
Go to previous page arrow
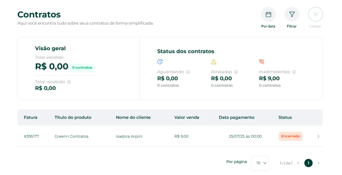point(298,163)
